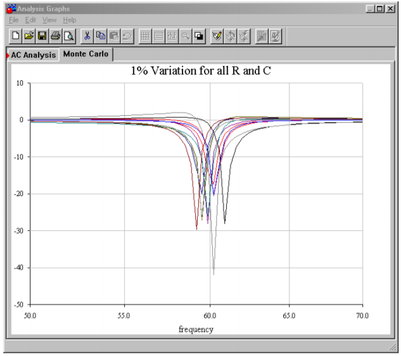Open Print Preview from the toolbar
The width and height of the screenshot is (401, 356).
click(68, 36)
